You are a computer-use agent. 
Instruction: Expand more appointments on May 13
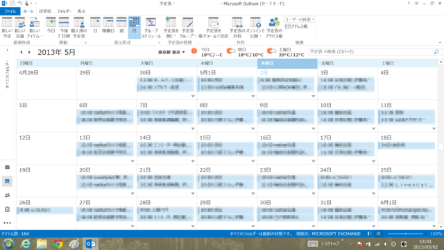[133, 161]
